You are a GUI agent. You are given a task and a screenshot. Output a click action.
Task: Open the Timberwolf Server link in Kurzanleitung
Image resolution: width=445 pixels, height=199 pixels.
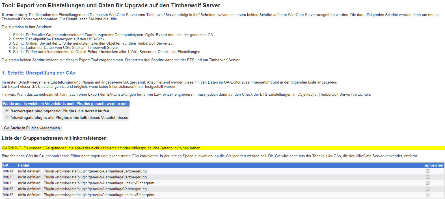(161, 15)
